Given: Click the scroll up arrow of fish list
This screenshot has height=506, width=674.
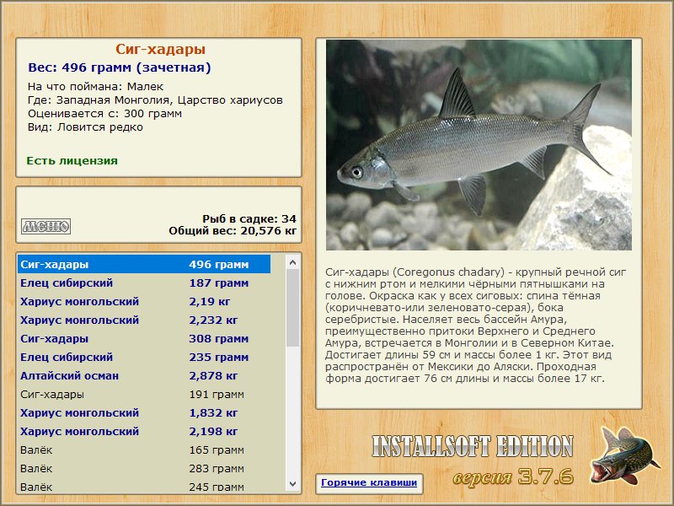Looking at the screenshot, I should point(293,262).
